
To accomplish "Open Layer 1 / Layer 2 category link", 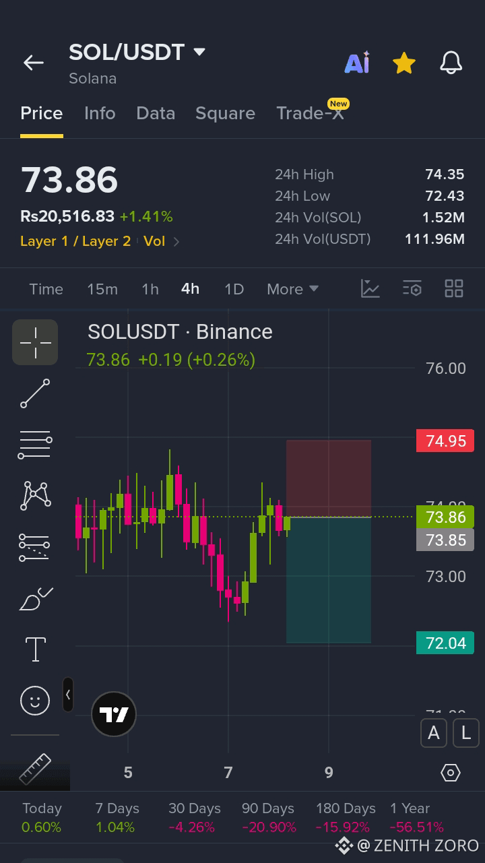I will [x=75, y=241].
